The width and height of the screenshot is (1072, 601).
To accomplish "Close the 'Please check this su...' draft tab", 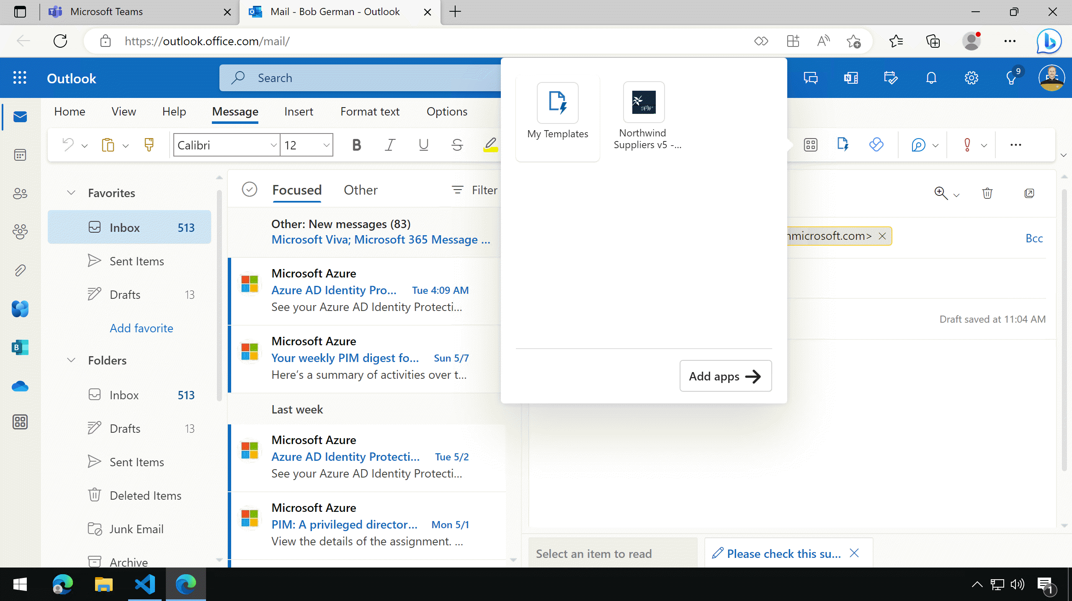I will (854, 553).
